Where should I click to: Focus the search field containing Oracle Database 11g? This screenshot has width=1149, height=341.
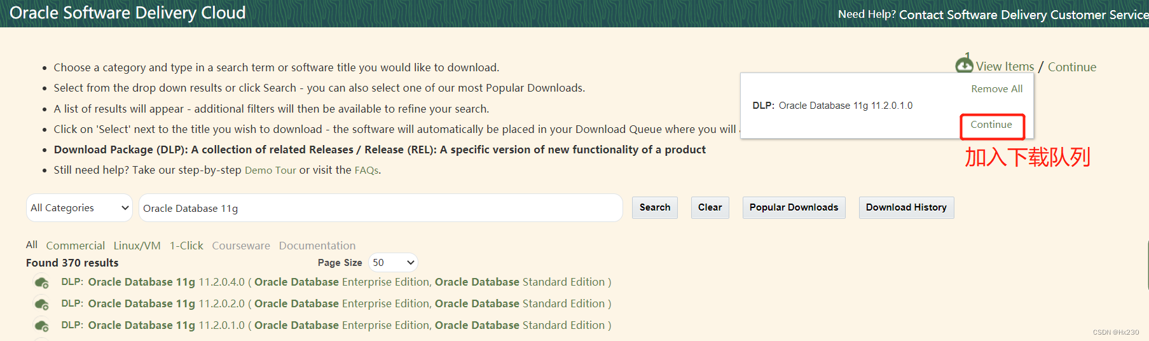[380, 208]
